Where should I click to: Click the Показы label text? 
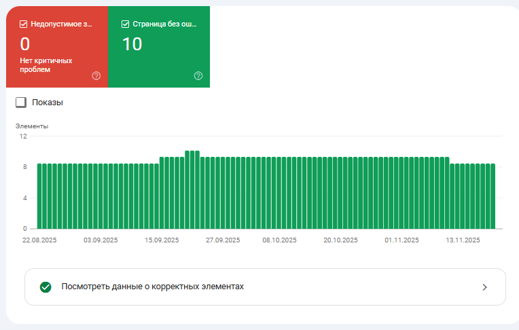pos(48,103)
